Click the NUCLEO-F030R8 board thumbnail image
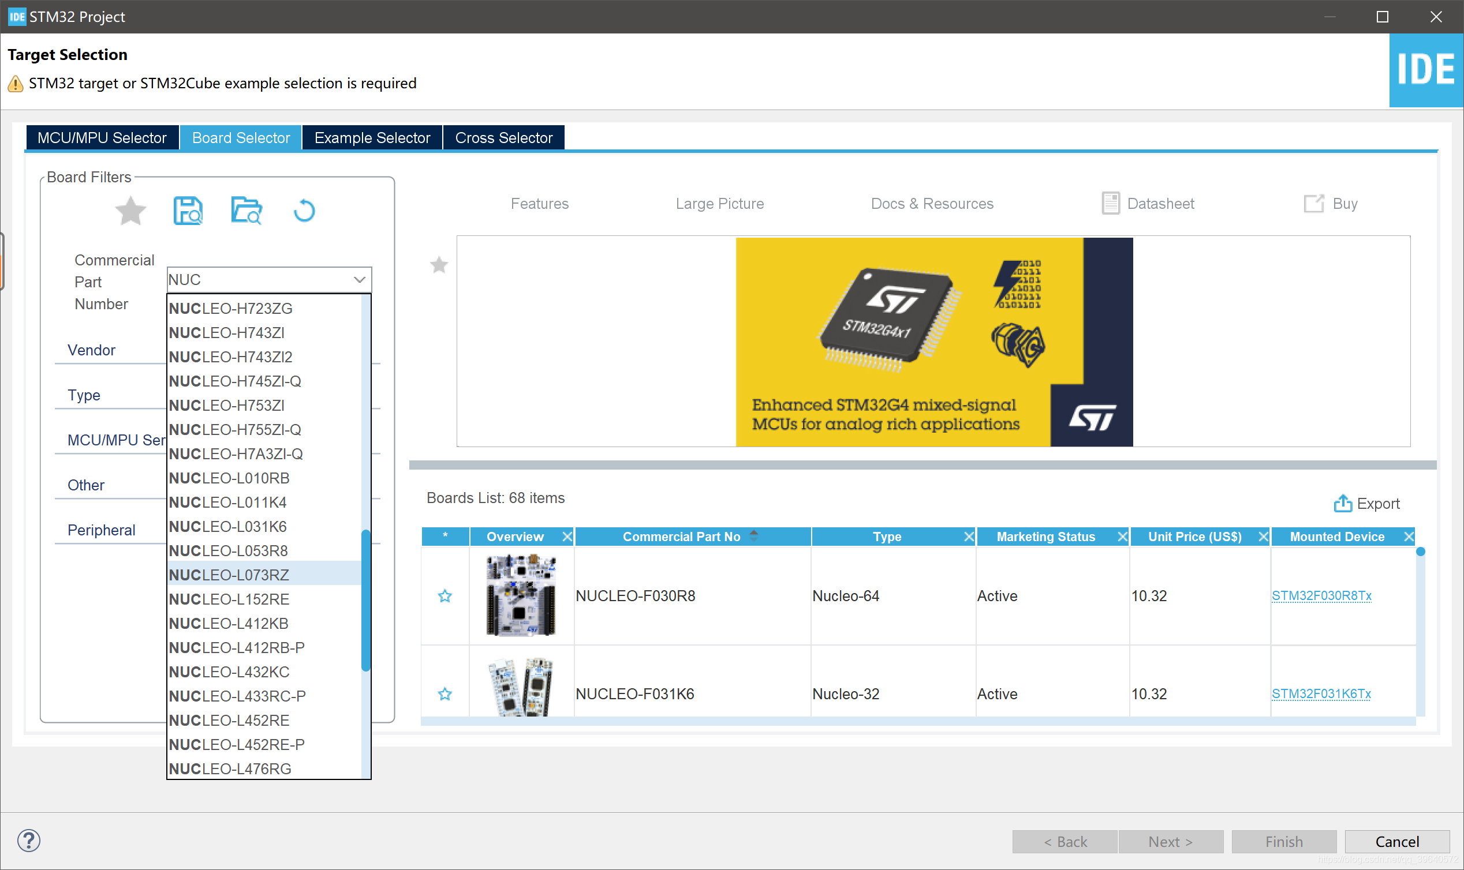 click(521, 595)
